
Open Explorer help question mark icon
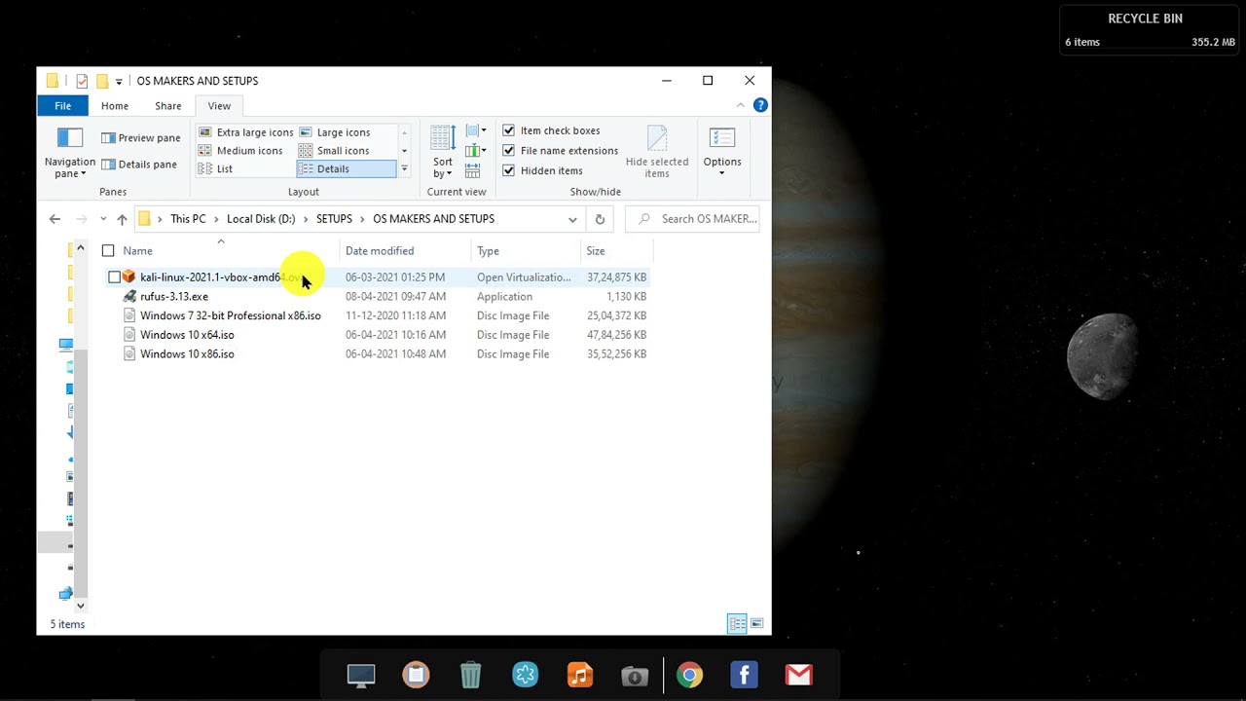(760, 105)
